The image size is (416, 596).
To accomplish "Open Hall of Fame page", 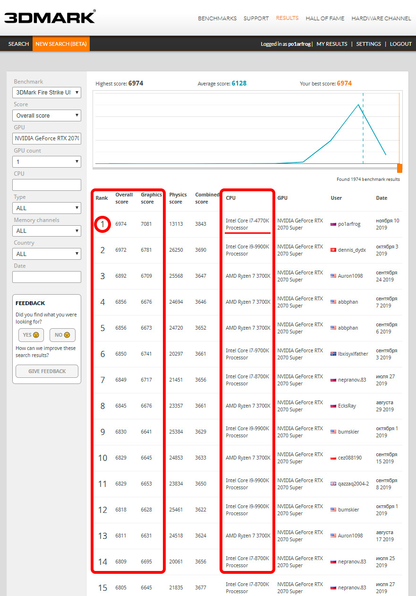I will pos(325,18).
